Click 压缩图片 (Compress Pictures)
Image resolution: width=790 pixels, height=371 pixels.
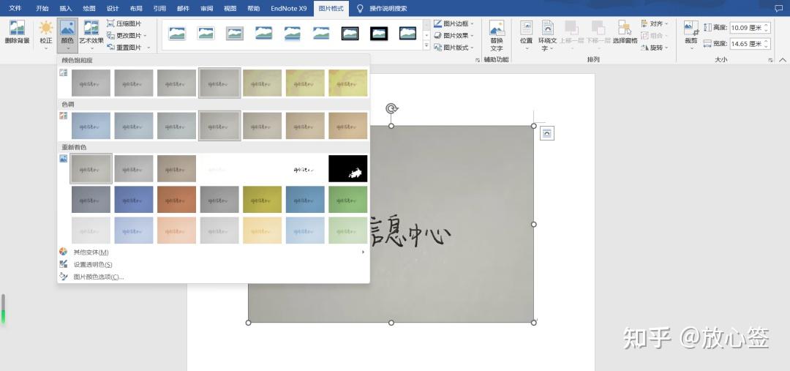pos(124,23)
